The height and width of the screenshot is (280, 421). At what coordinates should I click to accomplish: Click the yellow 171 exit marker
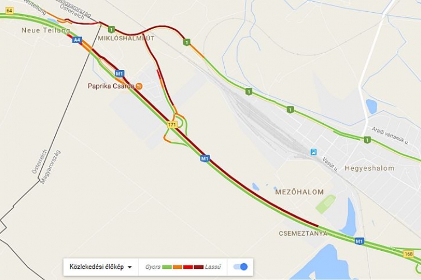coord(172,125)
